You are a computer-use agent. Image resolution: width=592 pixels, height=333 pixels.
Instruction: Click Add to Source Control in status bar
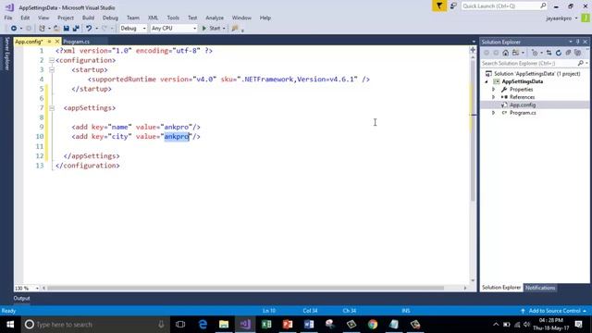click(554, 311)
